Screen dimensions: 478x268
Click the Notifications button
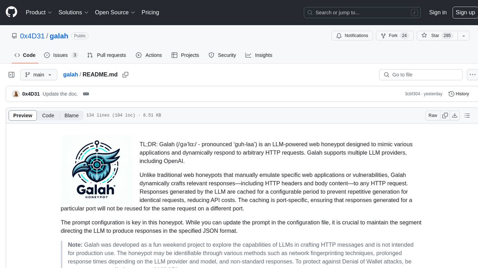[352, 35]
